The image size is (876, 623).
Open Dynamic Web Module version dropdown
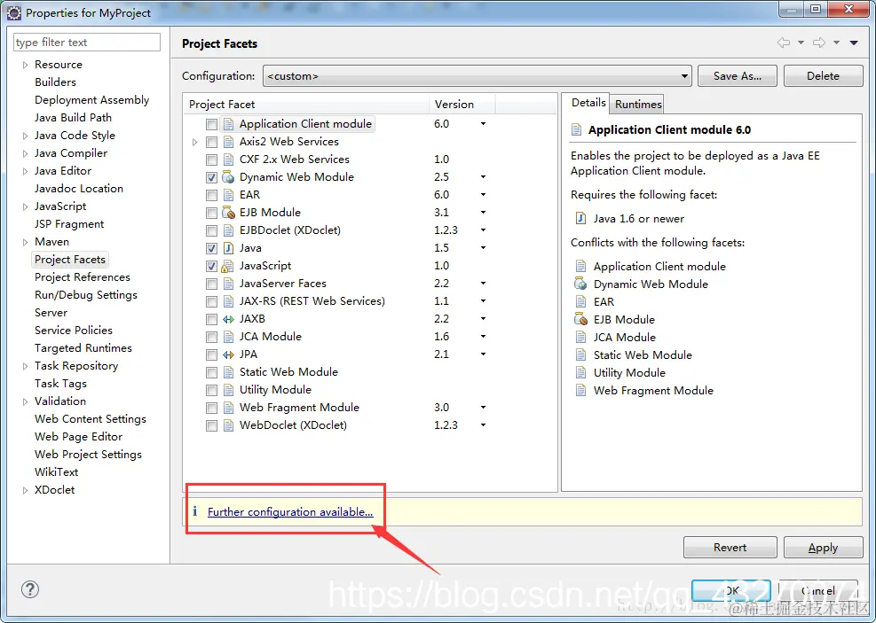coord(483,177)
